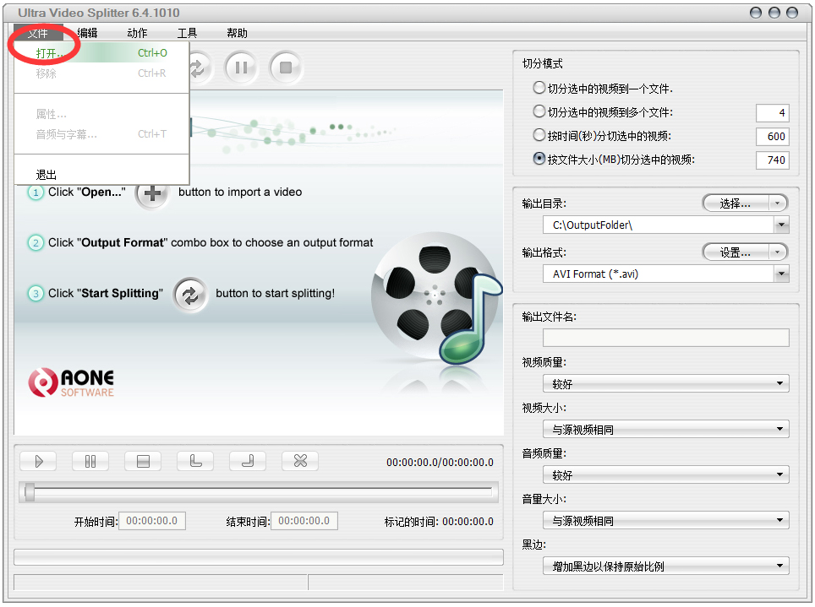The width and height of the screenshot is (815, 607).
Task: Mark the end point with the right-bracket icon
Action: [248, 461]
